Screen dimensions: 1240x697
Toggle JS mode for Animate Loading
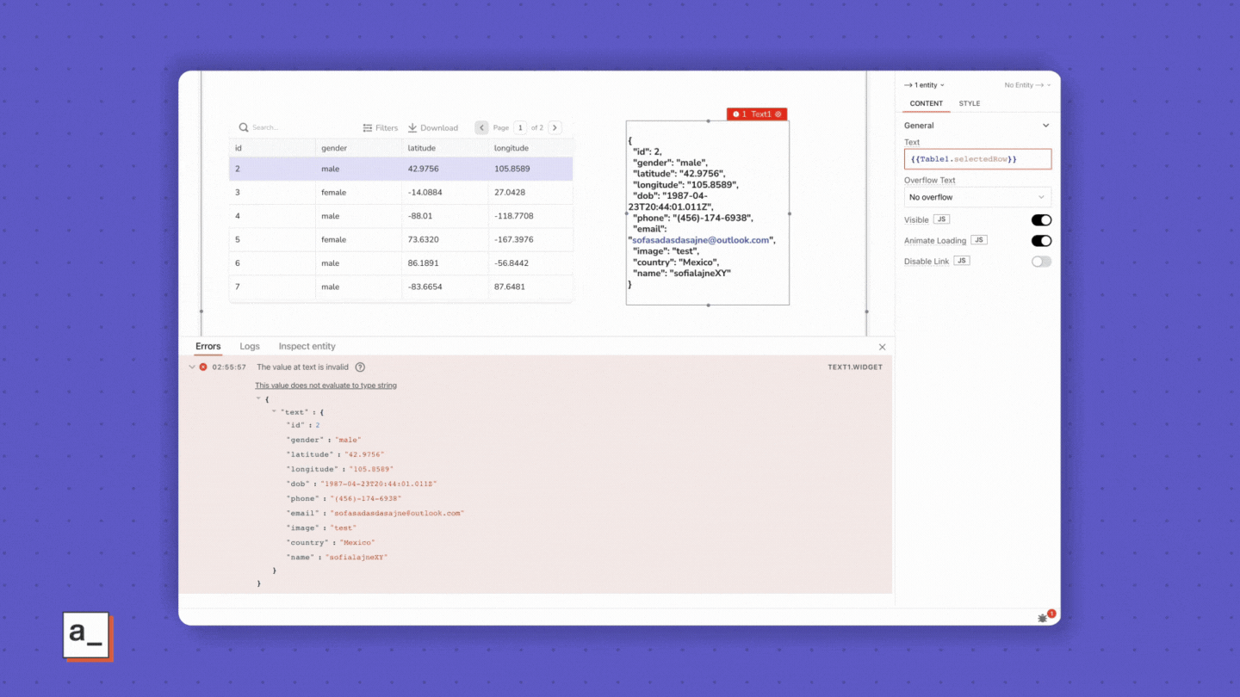(x=978, y=240)
